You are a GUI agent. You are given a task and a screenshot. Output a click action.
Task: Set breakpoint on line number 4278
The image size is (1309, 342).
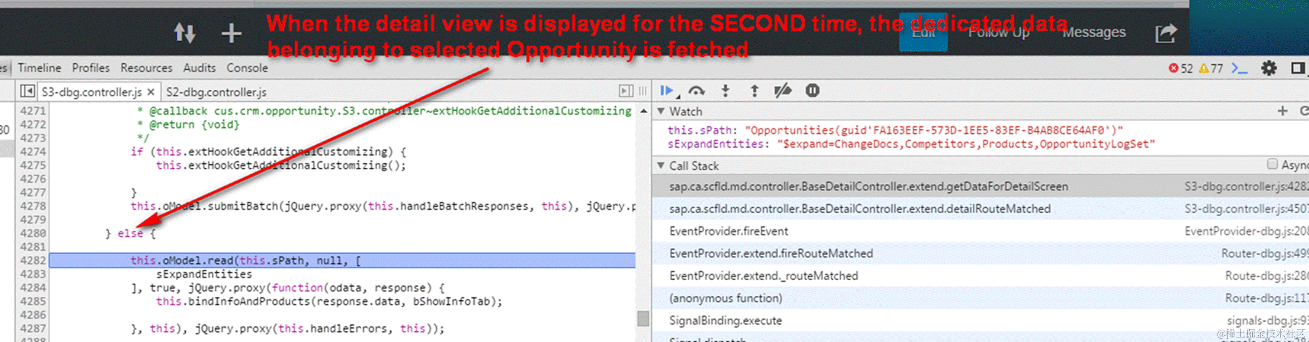click(x=33, y=206)
